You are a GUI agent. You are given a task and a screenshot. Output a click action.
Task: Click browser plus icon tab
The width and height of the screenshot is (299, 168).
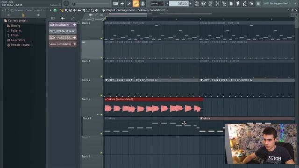point(8,15)
